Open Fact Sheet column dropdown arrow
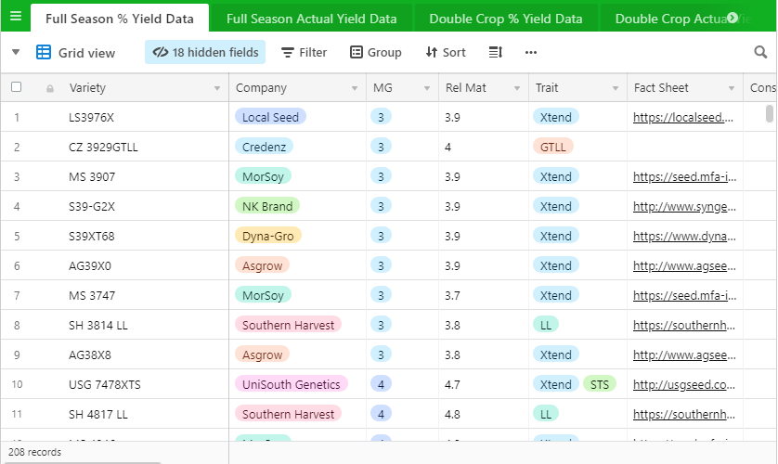Image resolution: width=778 pixels, height=464 pixels. 732,88
